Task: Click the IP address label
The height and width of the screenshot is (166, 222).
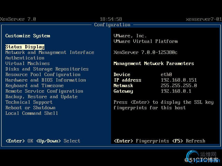Action: 127,80
